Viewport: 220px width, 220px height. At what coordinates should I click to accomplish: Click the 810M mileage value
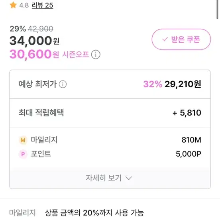[191, 140]
